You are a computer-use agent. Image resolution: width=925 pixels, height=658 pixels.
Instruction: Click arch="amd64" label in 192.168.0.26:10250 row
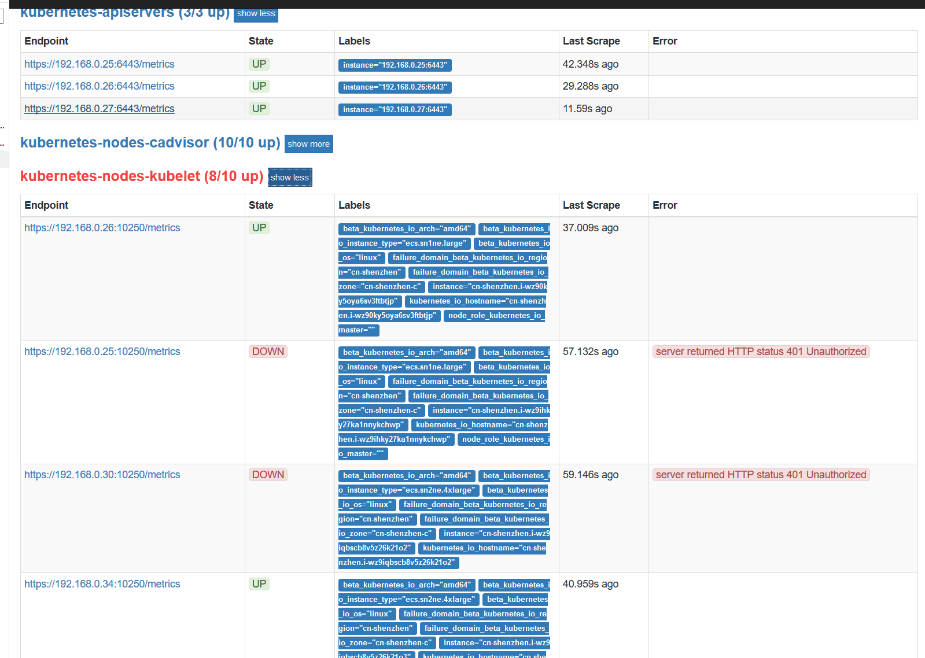point(407,229)
